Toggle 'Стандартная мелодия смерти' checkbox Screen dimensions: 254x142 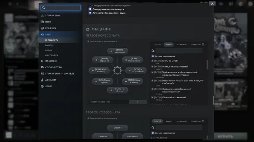pos(90,9)
